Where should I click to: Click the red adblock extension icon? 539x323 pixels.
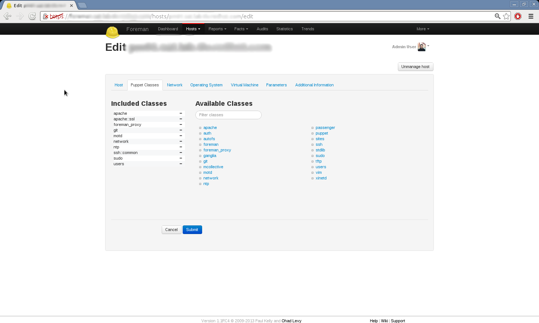point(518,16)
